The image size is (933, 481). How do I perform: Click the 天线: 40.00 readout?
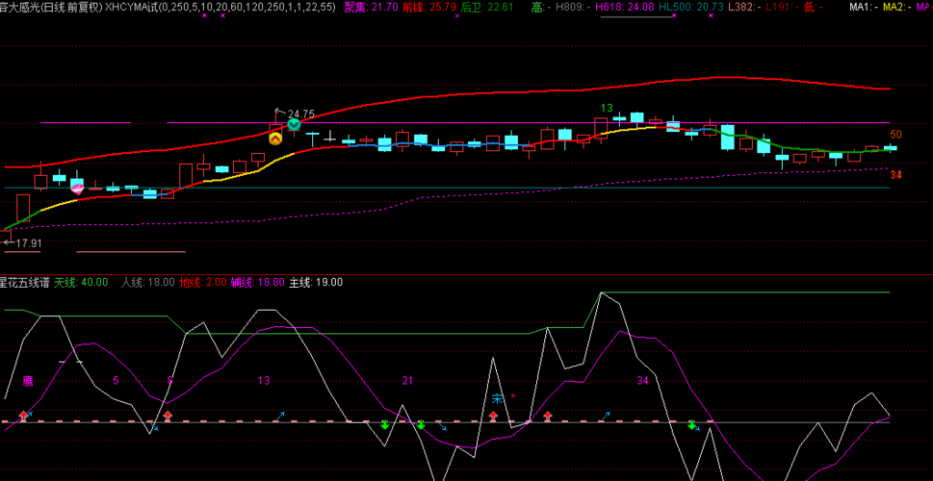coord(82,283)
